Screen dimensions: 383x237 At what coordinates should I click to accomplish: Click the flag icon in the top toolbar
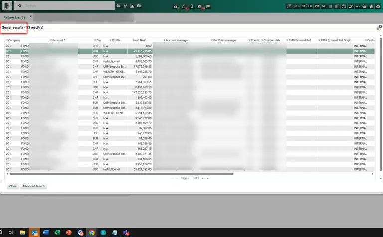point(208,6)
